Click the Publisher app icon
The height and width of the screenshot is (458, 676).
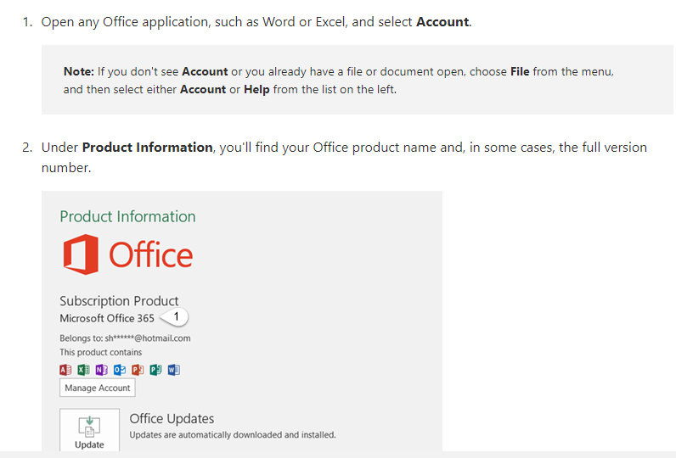[155, 370]
